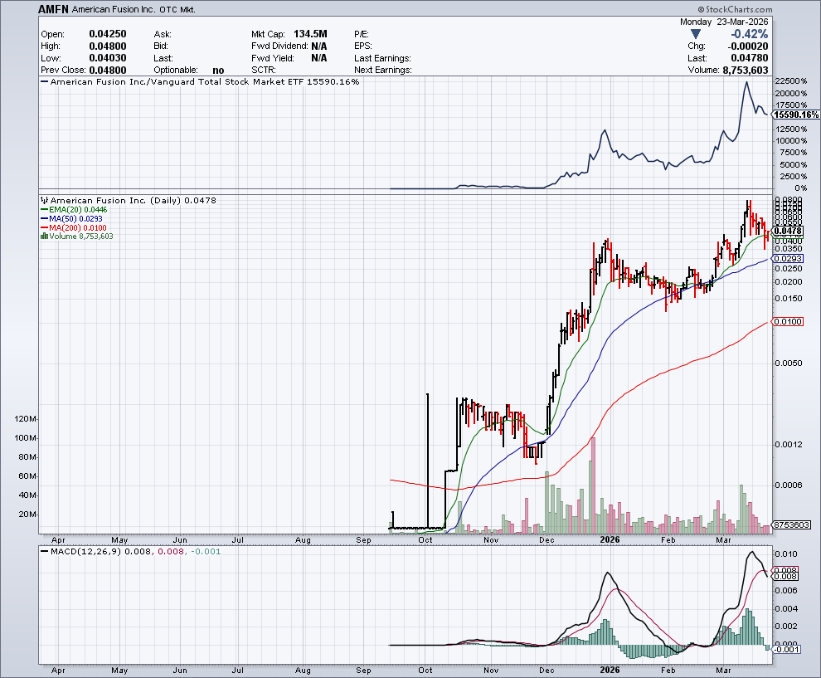Click the MA(200) 0.0100 legend entry
This screenshot has width=821, height=678.
[77, 228]
